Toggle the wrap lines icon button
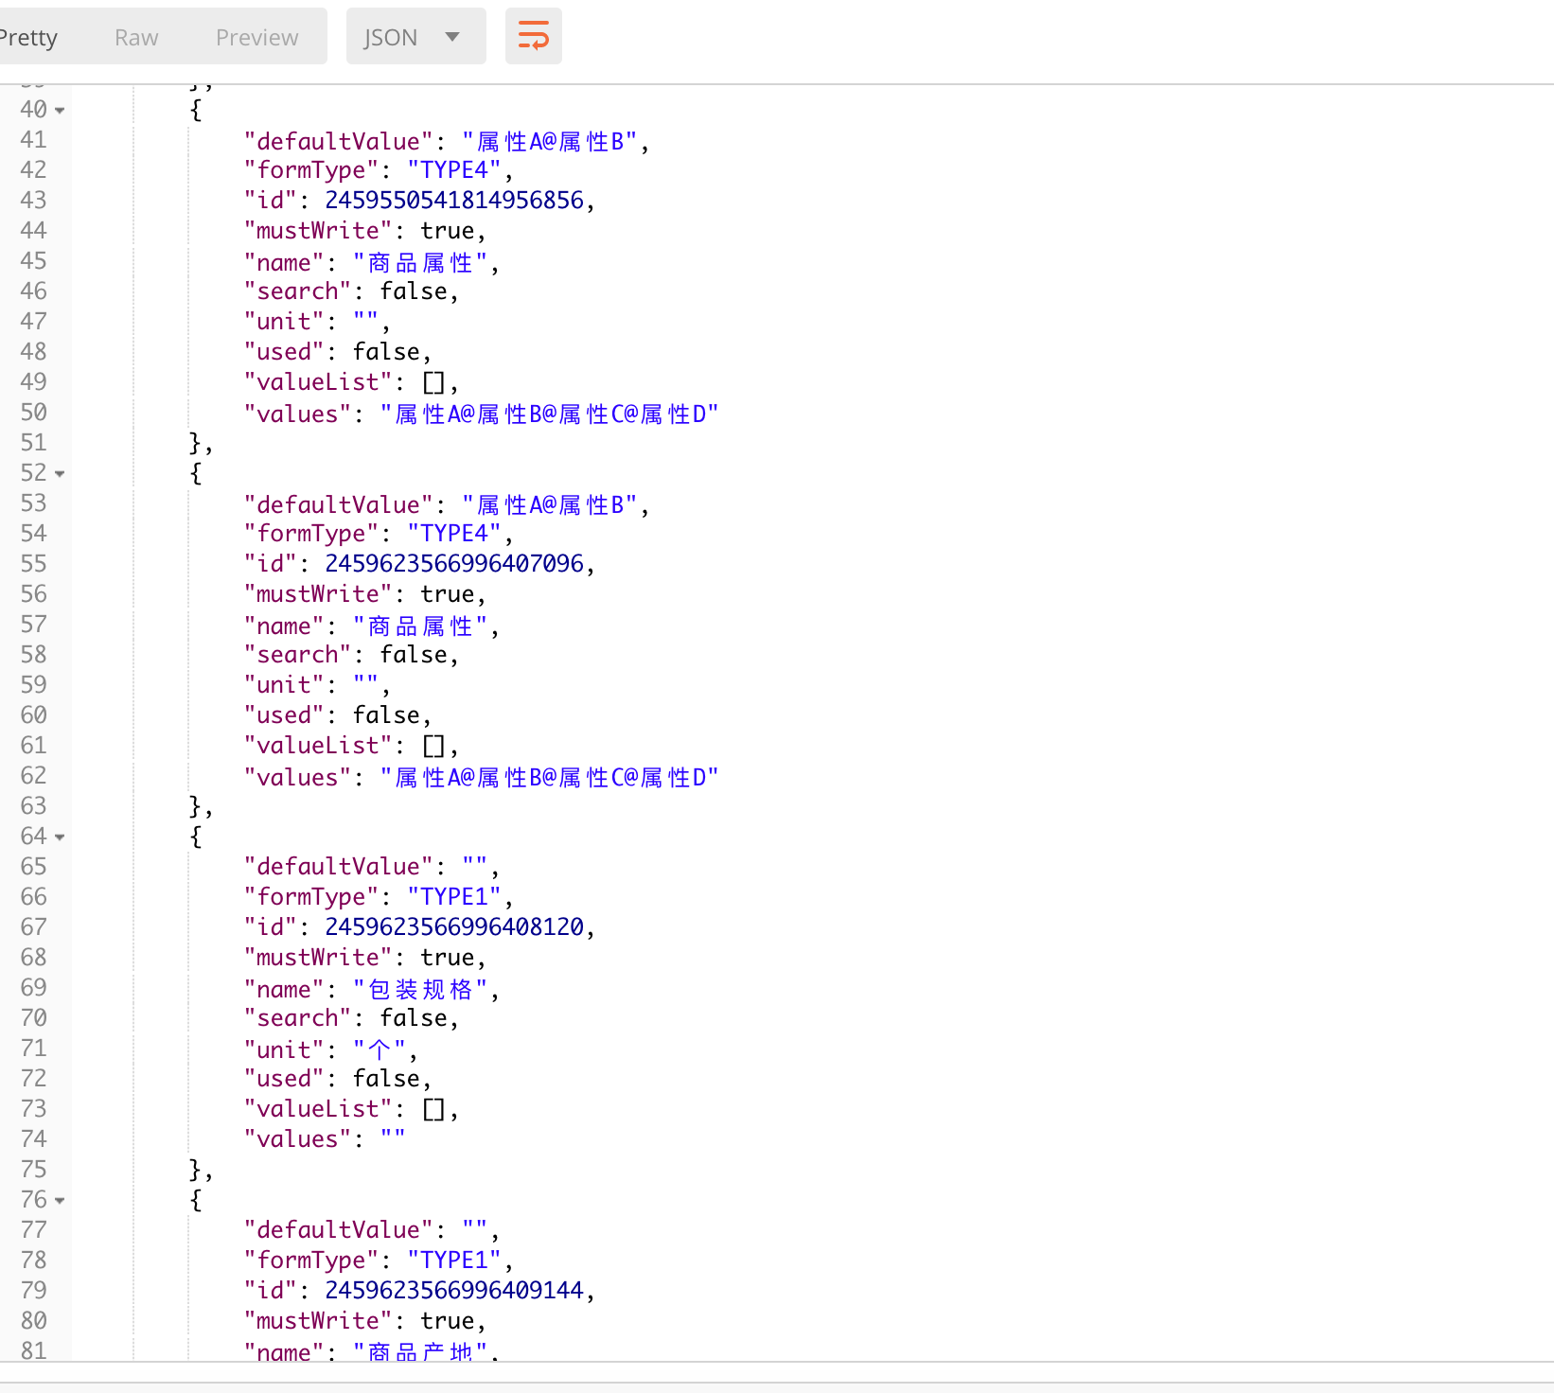The height and width of the screenshot is (1393, 1554). point(533,37)
